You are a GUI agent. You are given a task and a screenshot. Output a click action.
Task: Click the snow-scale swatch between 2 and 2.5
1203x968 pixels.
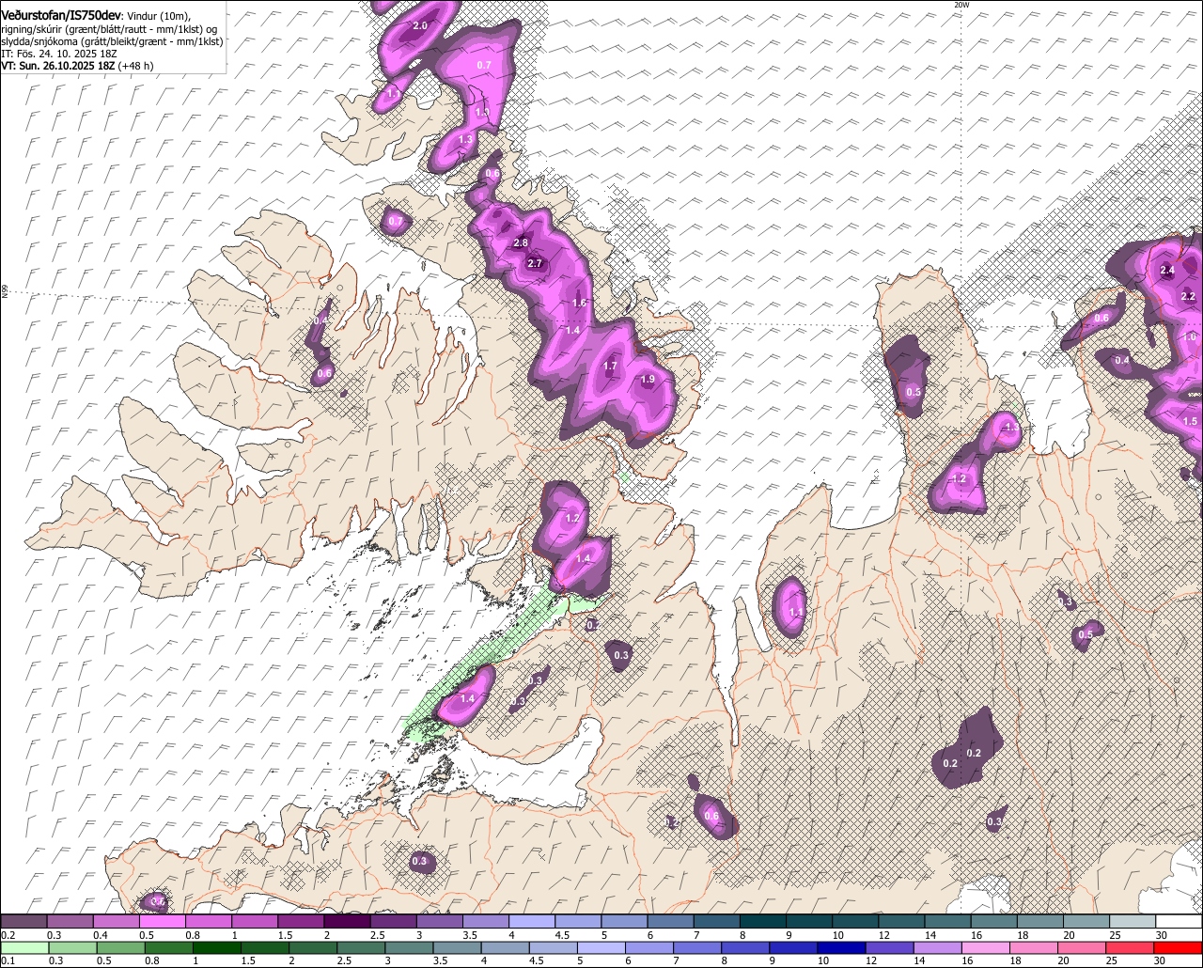[x=347, y=922]
